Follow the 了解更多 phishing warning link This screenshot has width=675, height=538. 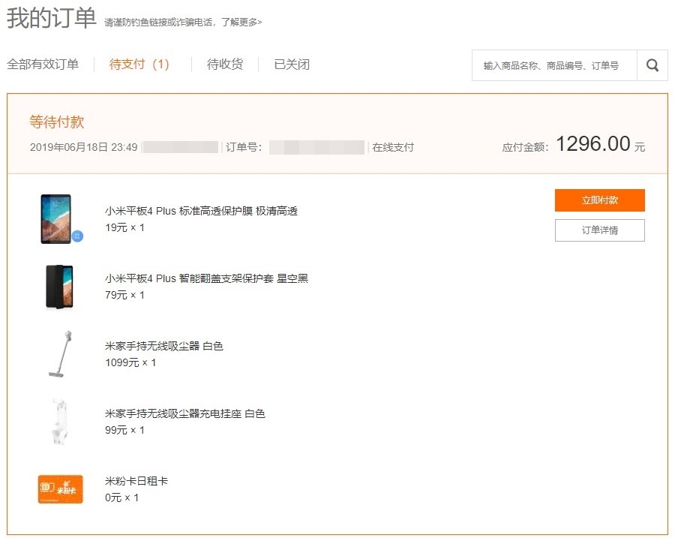[241, 22]
